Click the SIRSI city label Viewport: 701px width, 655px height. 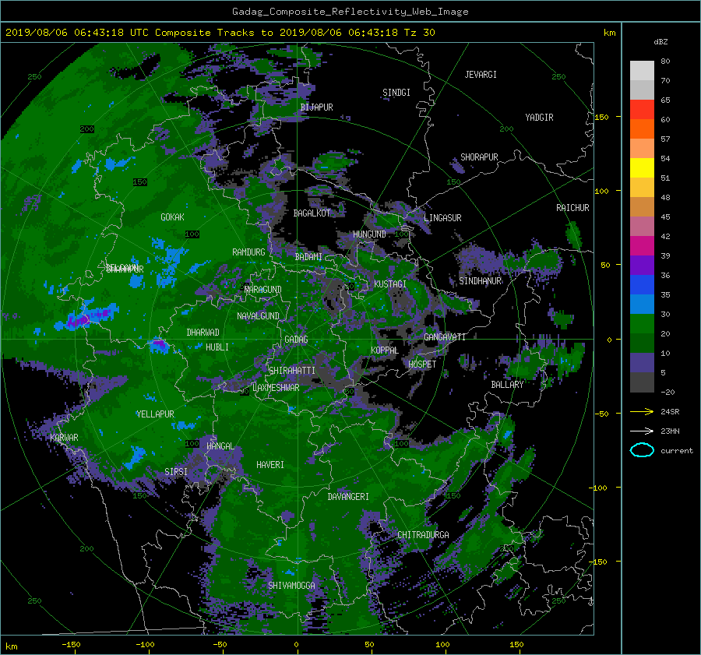click(x=176, y=472)
